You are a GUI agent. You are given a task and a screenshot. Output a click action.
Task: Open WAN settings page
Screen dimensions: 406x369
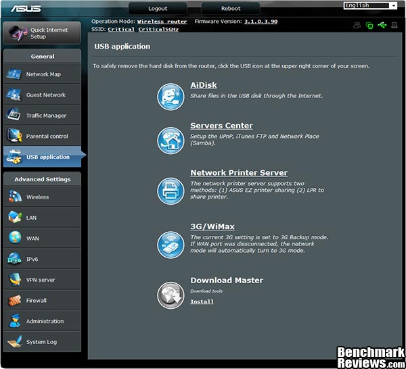tap(42, 238)
